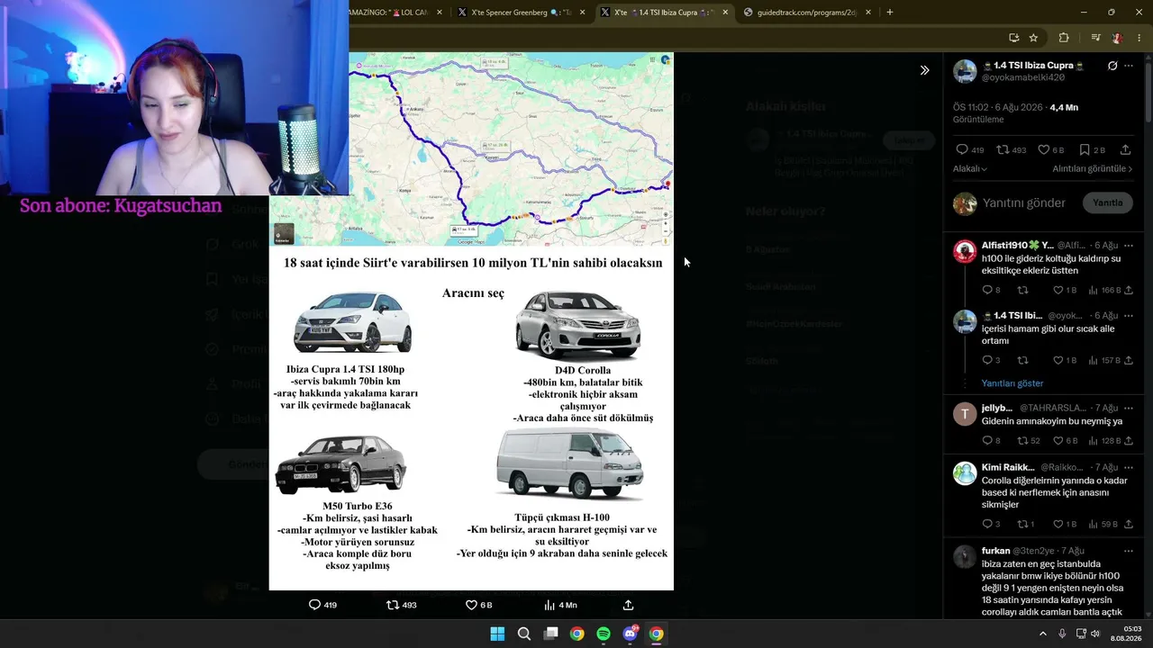
Task: Share Alfisti1910's comment
Action: [1128, 290]
